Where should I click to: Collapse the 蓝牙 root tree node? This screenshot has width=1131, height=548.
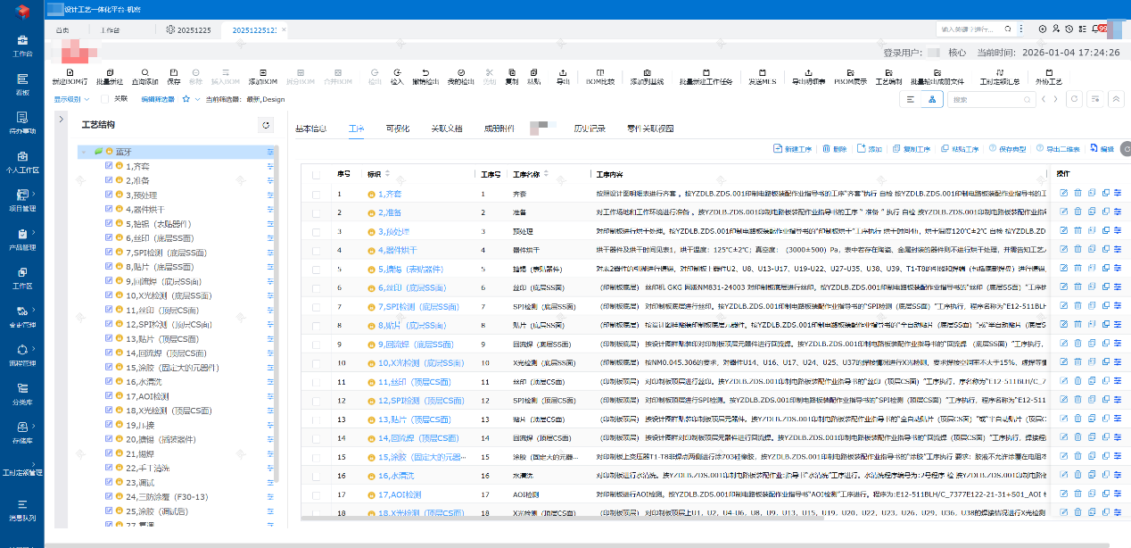tap(85, 152)
